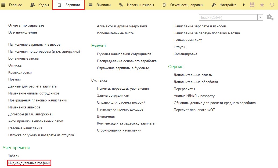Open Дополнительные обработки

196,82
